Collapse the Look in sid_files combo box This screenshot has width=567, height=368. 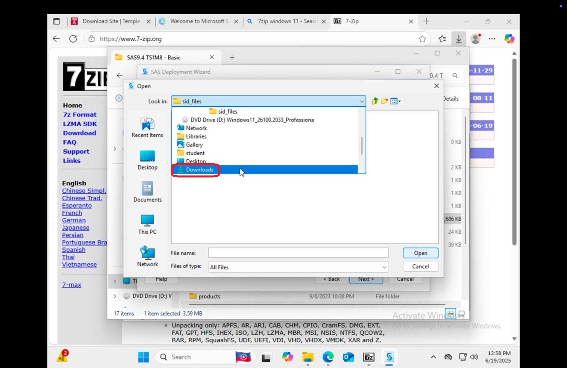point(361,101)
